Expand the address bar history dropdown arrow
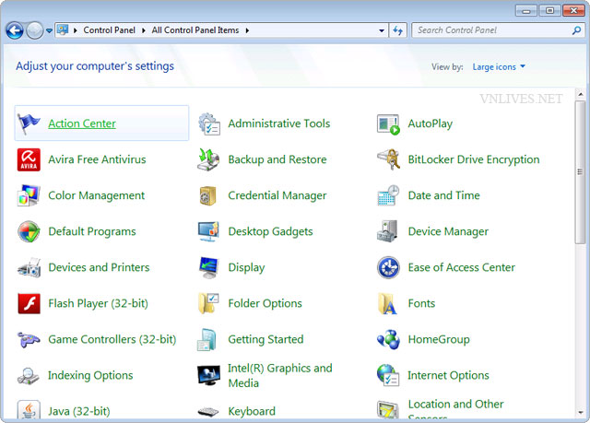Viewport: 590px width, 423px height. click(382, 30)
